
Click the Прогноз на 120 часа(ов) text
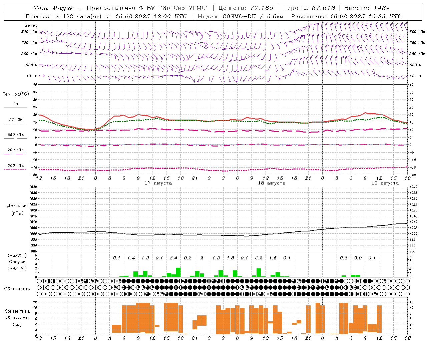tap(64, 16)
